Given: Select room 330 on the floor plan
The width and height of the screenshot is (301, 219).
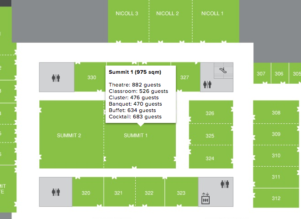Looking at the screenshot, I should point(90,77).
